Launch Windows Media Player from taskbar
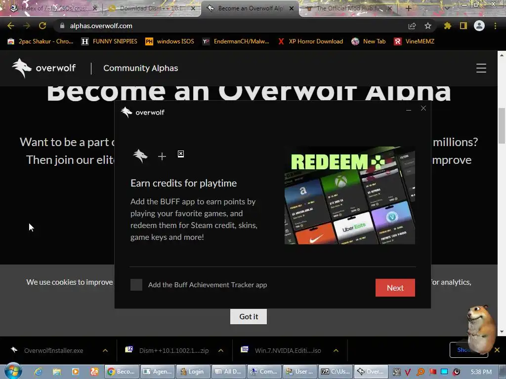 76,372
